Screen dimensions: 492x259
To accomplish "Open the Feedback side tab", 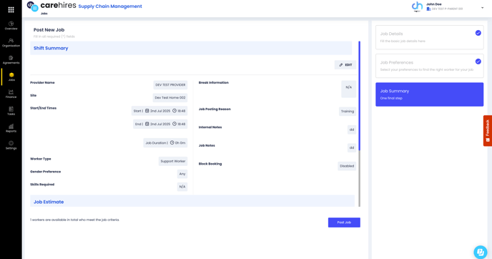I will tap(488, 131).
